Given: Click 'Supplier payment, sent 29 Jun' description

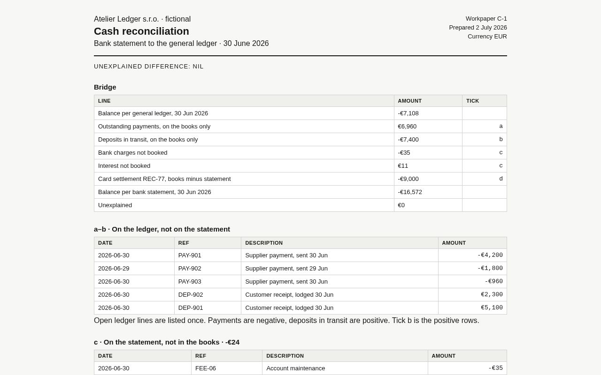Looking at the screenshot, I should [x=286, y=269].
